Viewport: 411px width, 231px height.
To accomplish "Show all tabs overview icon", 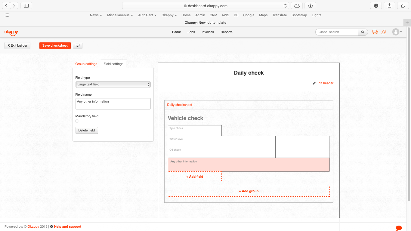I will point(403,6).
